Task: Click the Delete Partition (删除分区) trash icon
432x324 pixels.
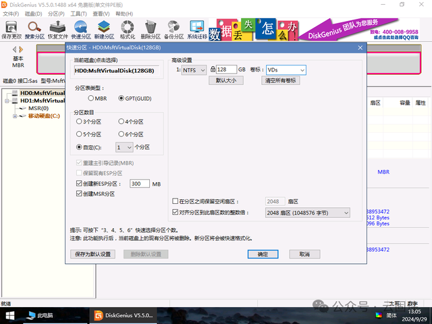Action: (151, 30)
